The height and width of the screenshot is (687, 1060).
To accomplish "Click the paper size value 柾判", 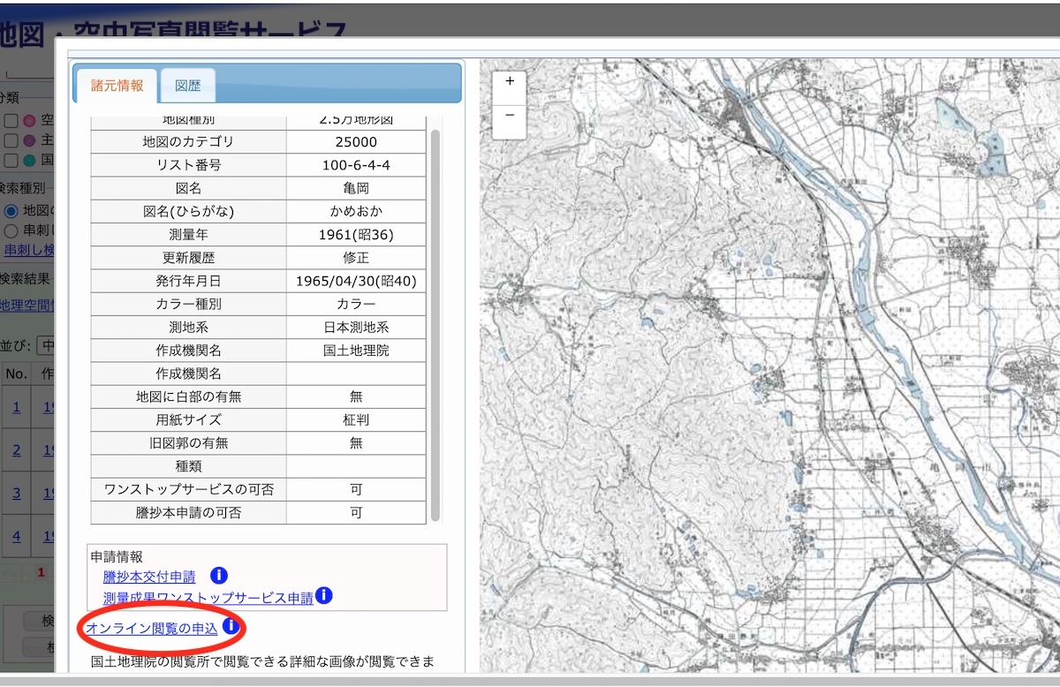I will [356, 419].
